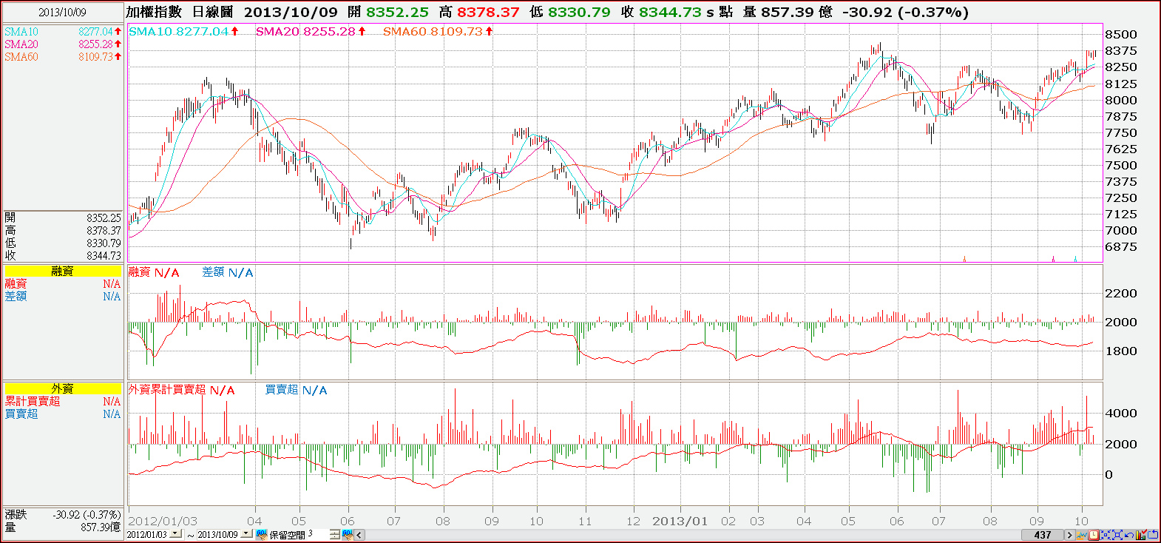Select the yellow 外資 panel header

point(63,388)
